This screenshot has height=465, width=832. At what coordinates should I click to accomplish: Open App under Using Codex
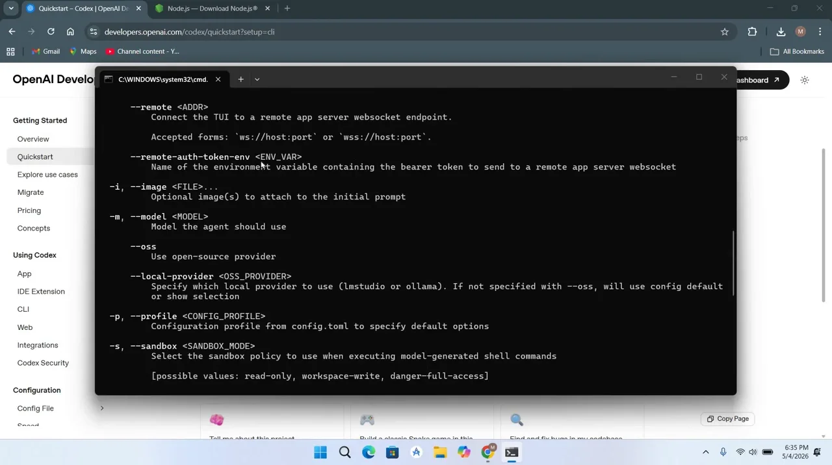[x=24, y=273]
